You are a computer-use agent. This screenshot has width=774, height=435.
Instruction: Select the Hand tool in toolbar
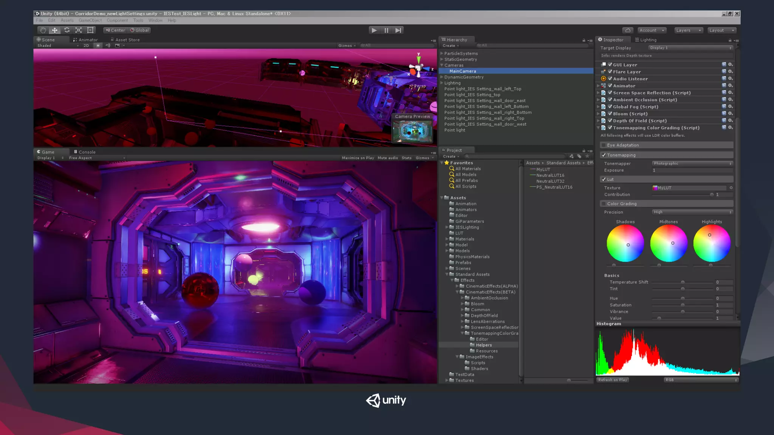(x=43, y=30)
